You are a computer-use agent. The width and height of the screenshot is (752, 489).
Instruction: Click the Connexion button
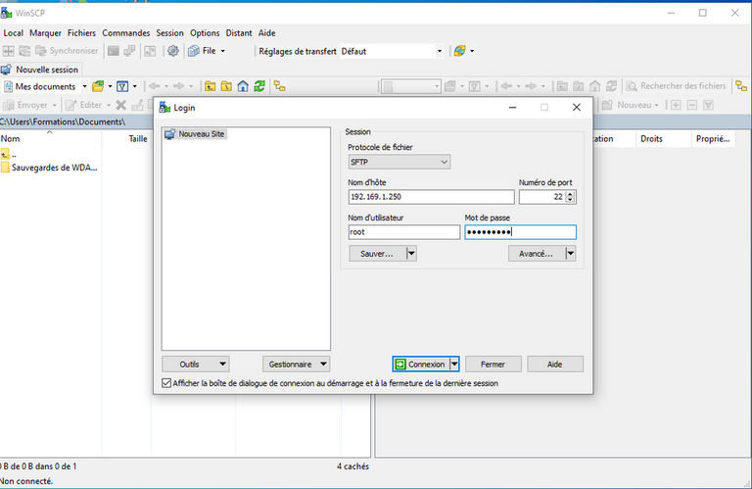[421, 365]
